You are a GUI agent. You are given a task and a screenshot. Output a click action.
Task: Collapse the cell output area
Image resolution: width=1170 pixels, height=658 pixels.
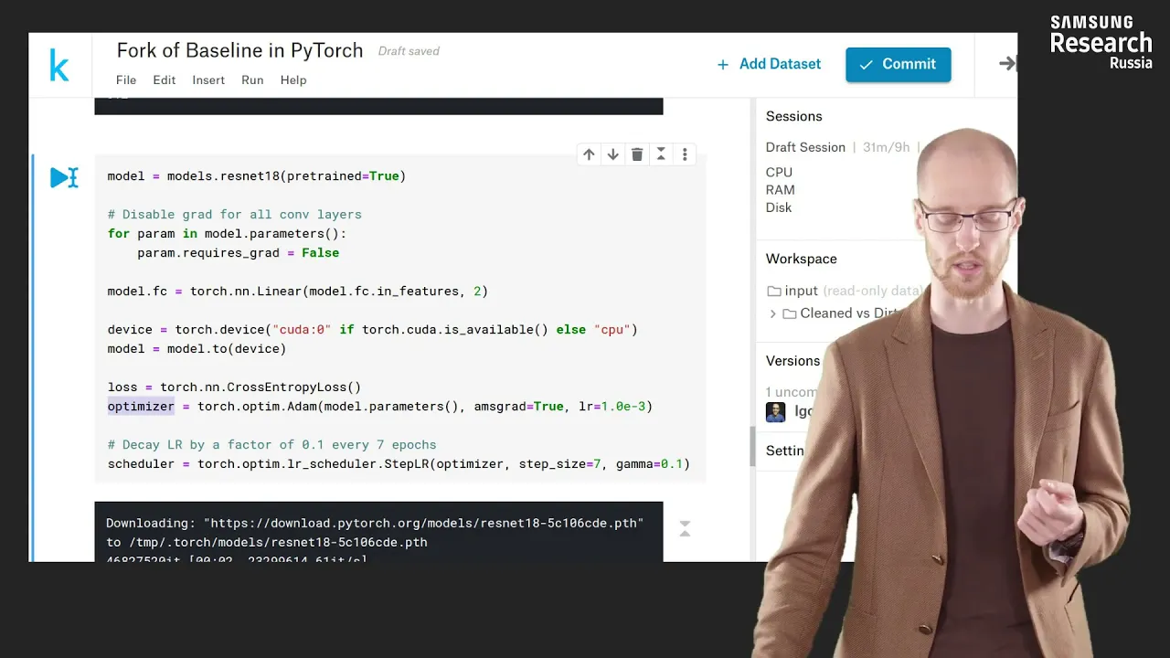coord(685,528)
